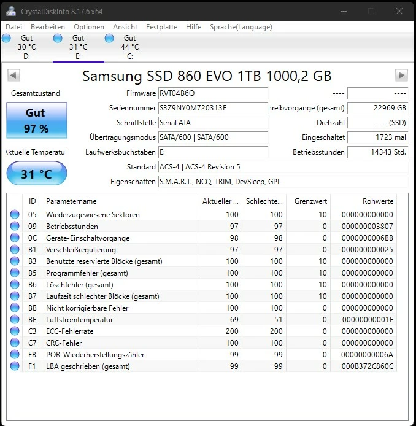Select the ECC-Fehlerrate parameter name
This screenshot has height=426, width=416.
pos(70,331)
